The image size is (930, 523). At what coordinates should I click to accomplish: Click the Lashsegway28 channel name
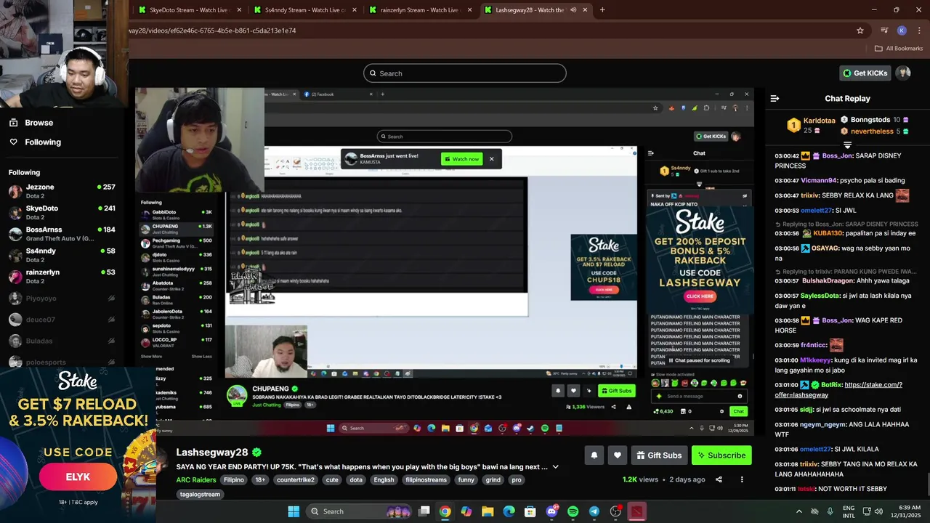(212, 453)
